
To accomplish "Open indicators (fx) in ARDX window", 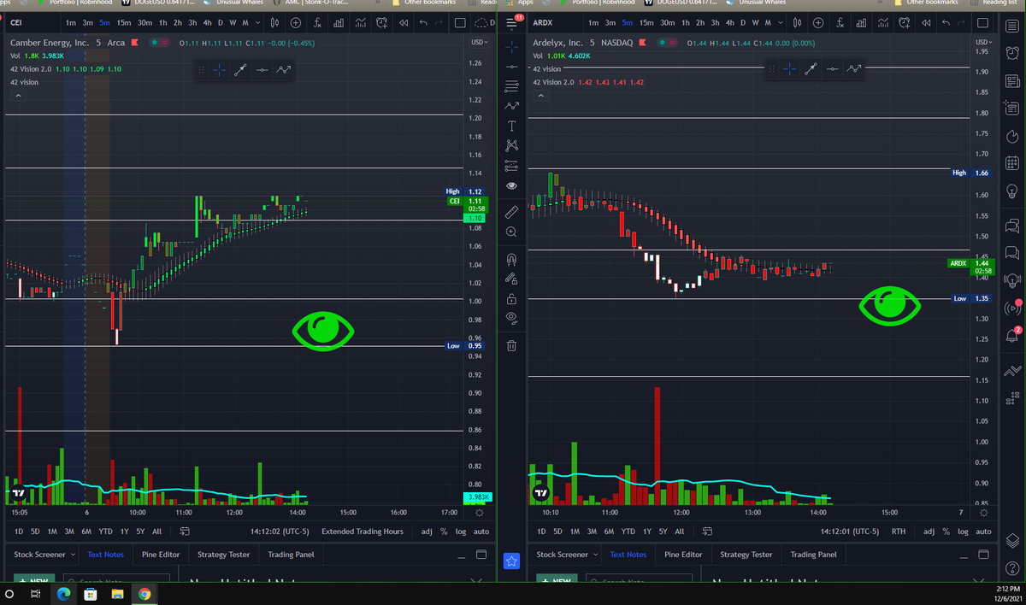I will point(840,22).
